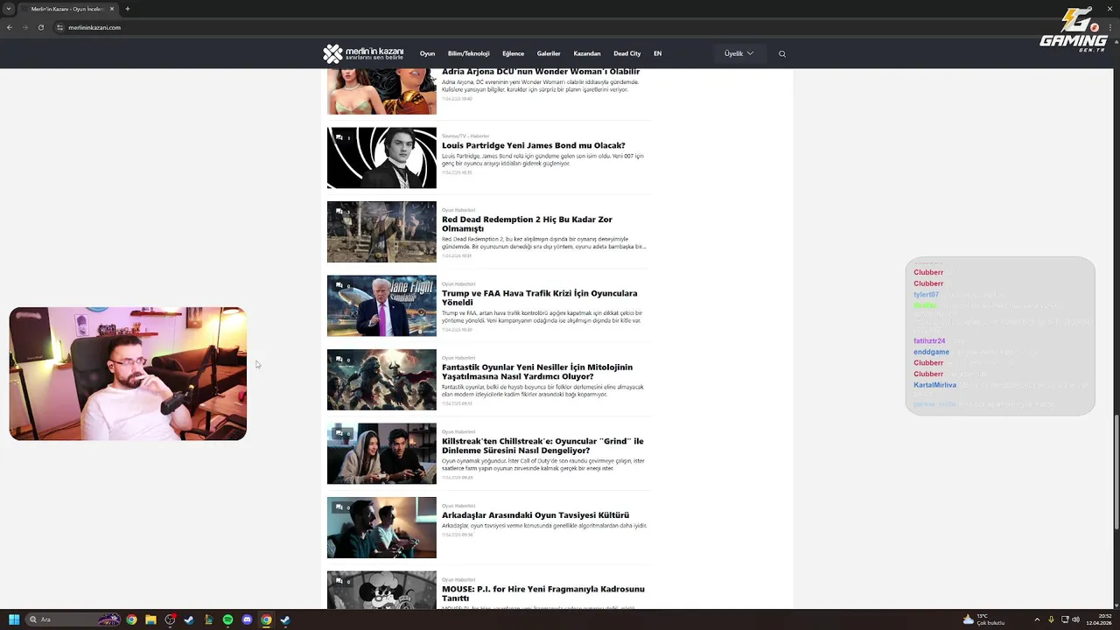Click the Red Dead Redemption 2 thumbnail
The image size is (1120, 630).
381,232
